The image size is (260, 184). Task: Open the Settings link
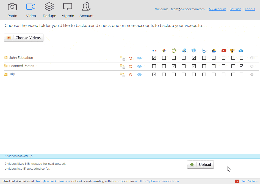pyautogui.click(x=235, y=9)
